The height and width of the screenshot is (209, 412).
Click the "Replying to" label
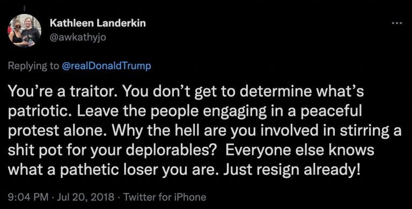click(34, 66)
